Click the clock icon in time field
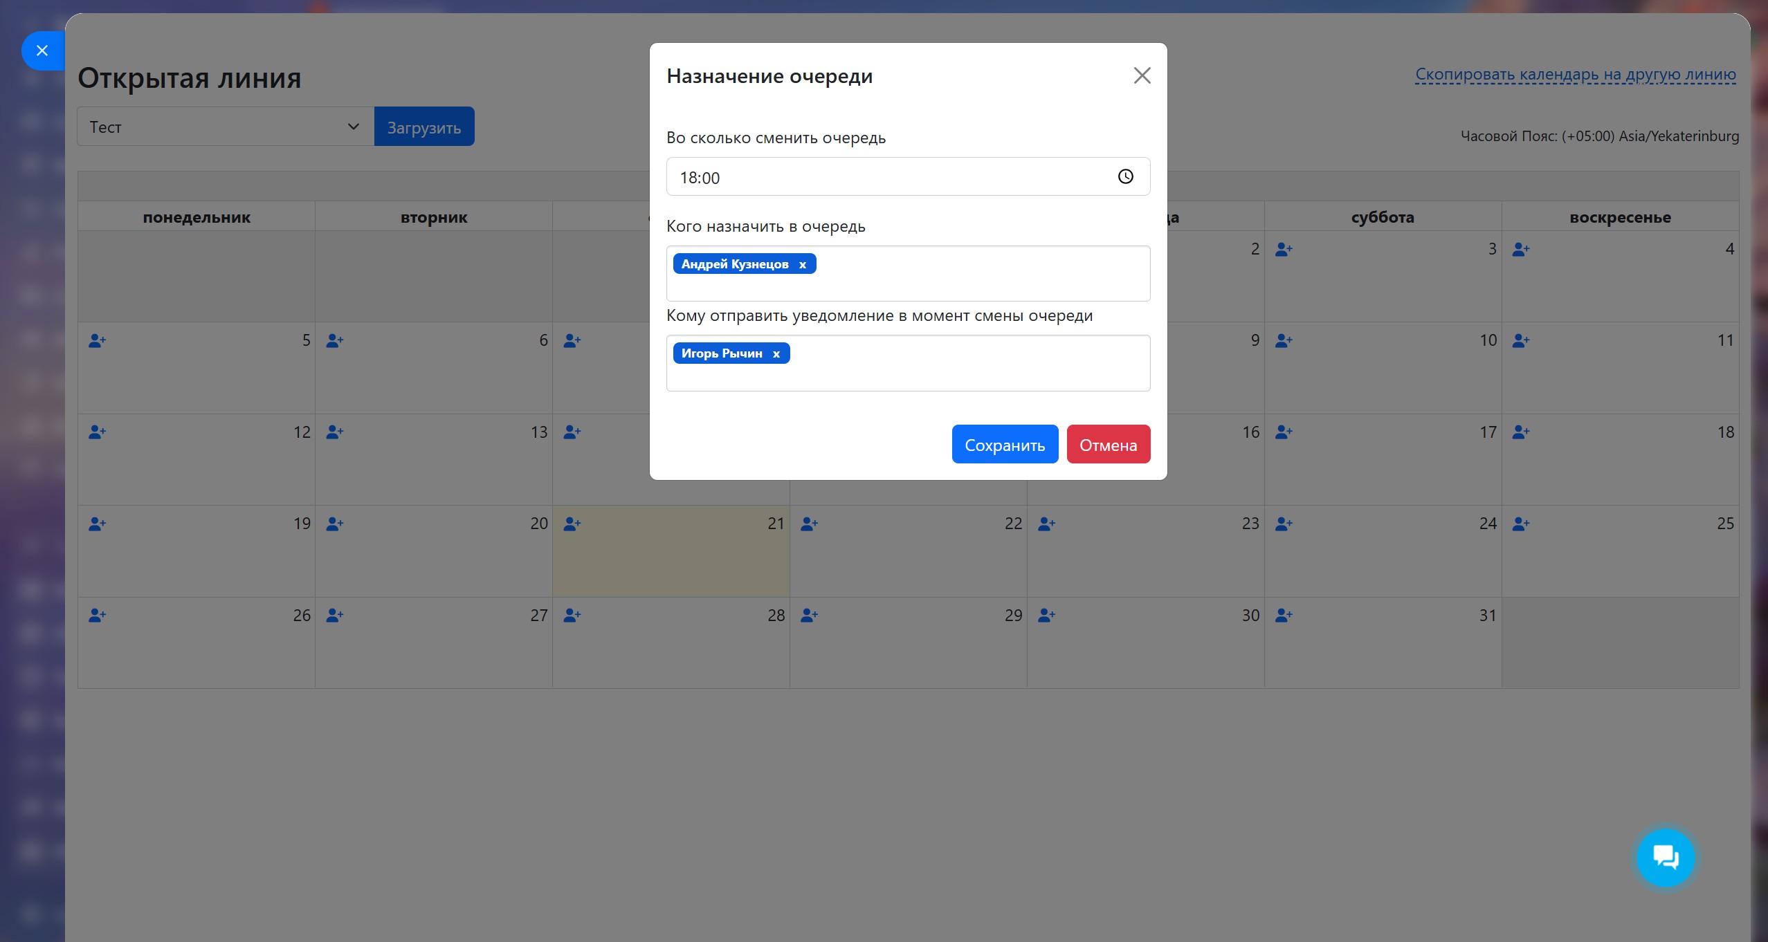 [1125, 177]
